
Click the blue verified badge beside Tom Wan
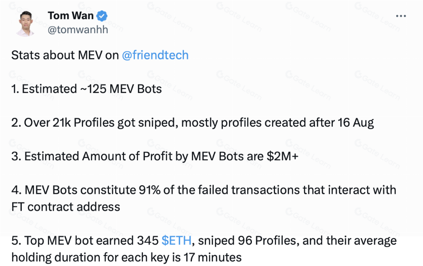coord(103,16)
